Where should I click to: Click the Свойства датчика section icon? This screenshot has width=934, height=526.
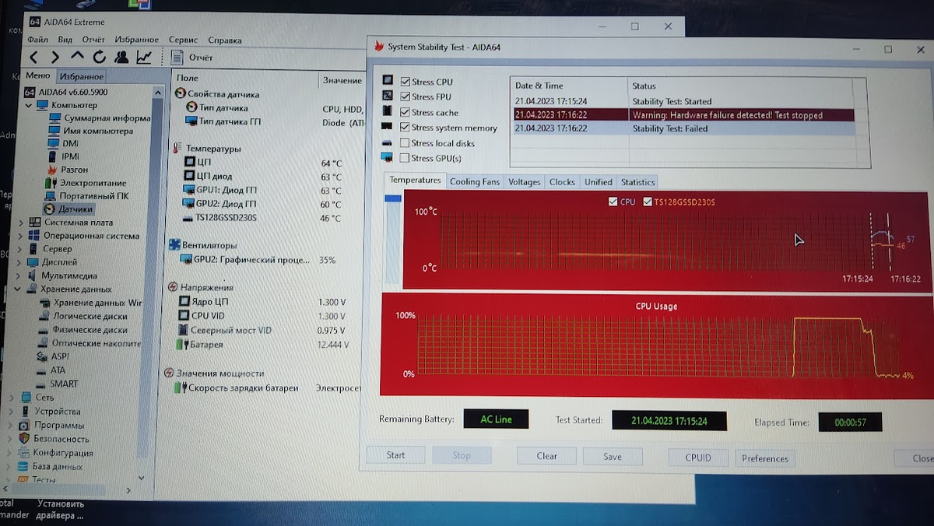181,93
